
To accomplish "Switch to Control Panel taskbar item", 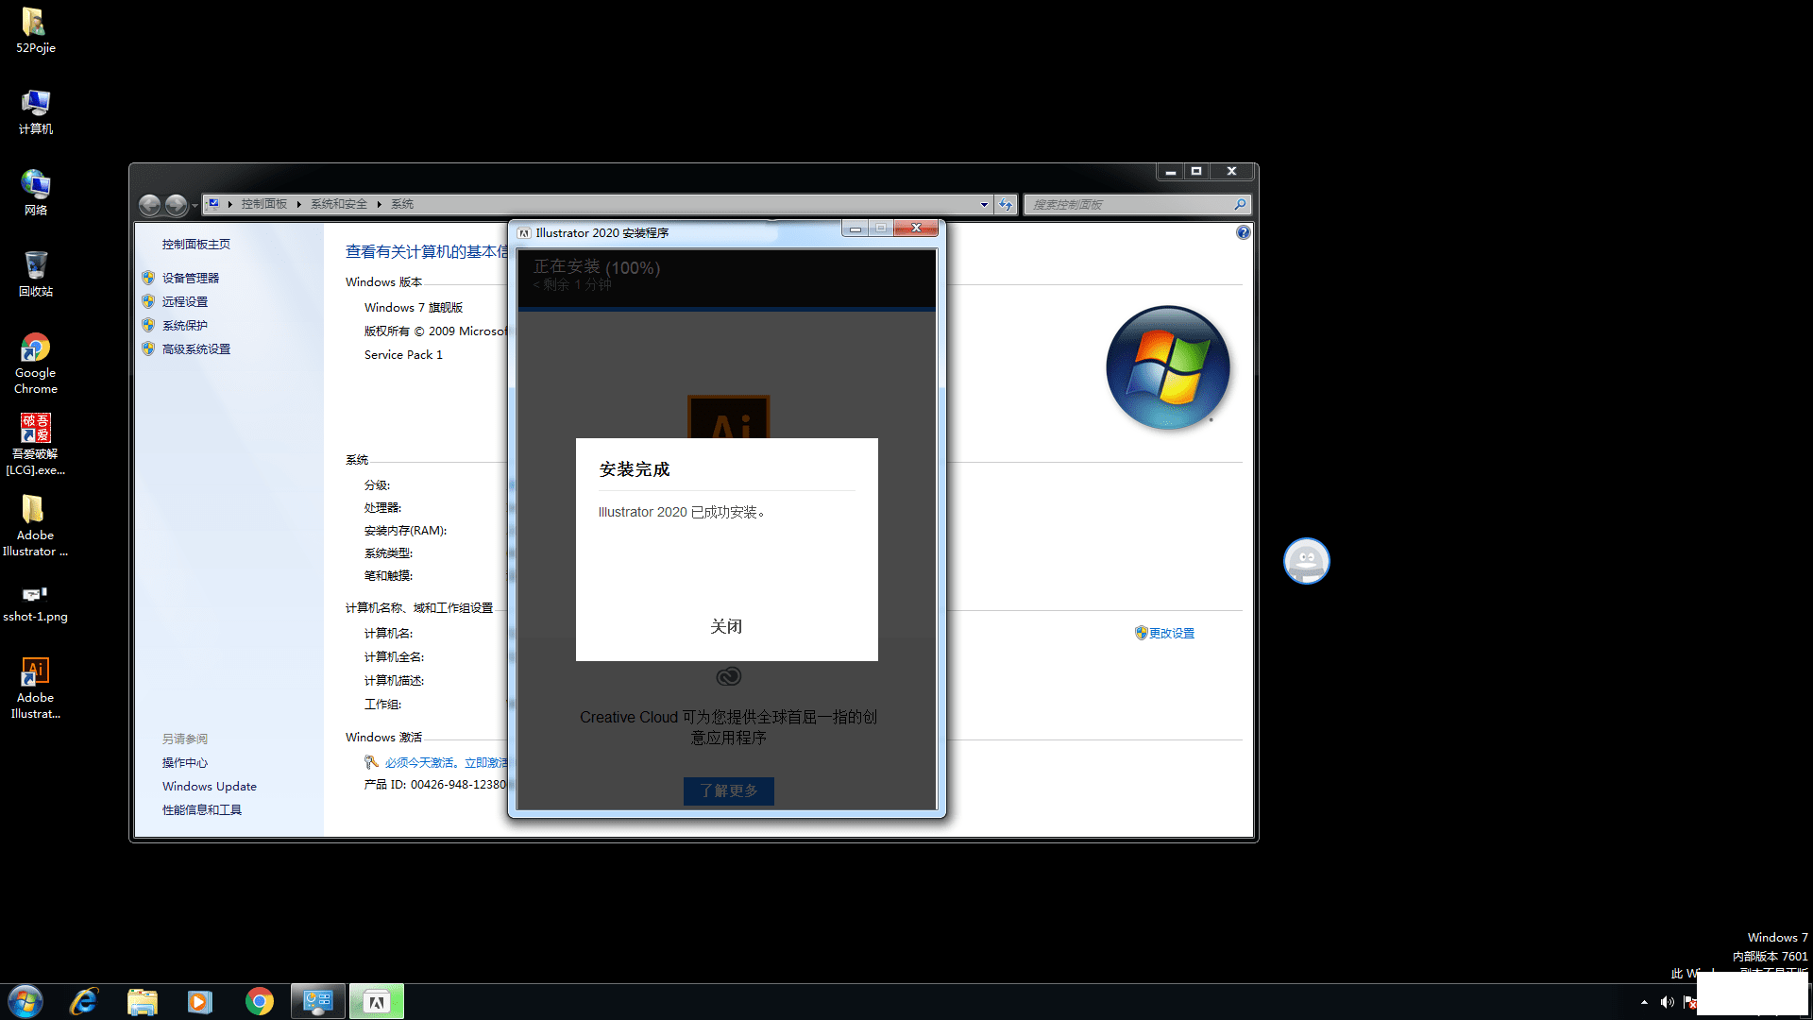I will (x=318, y=1001).
